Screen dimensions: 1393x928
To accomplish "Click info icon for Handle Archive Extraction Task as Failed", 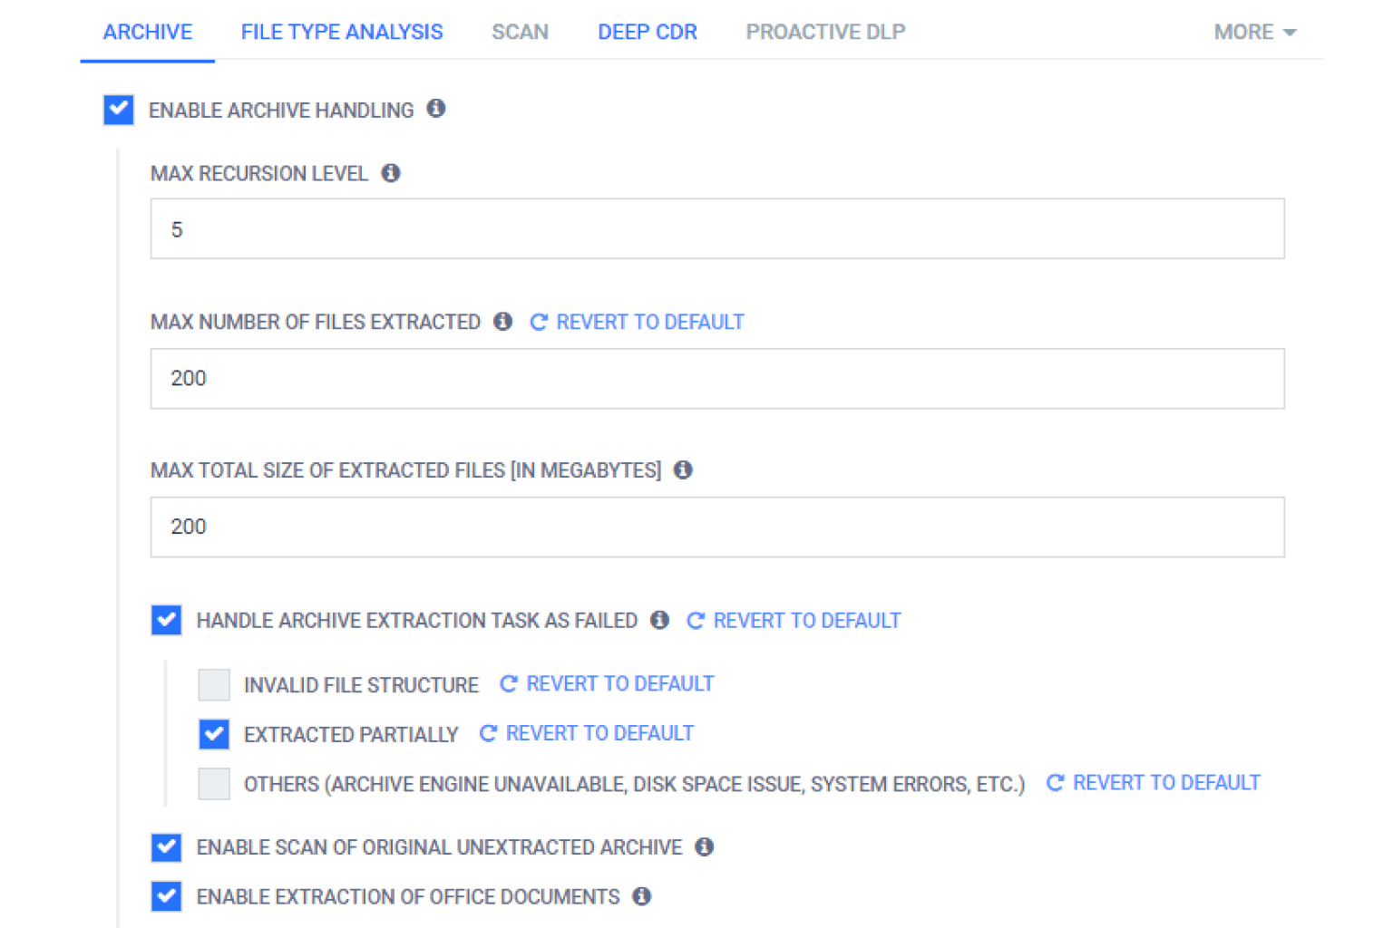I will click(660, 620).
